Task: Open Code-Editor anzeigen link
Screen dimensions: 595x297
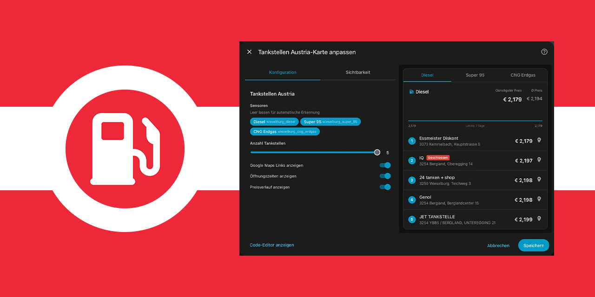Action: pos(271,245)
